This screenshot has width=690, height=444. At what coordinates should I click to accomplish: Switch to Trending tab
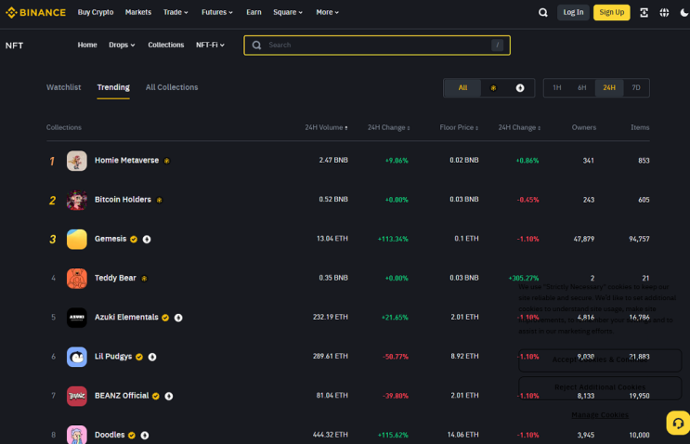coord(113,87)
